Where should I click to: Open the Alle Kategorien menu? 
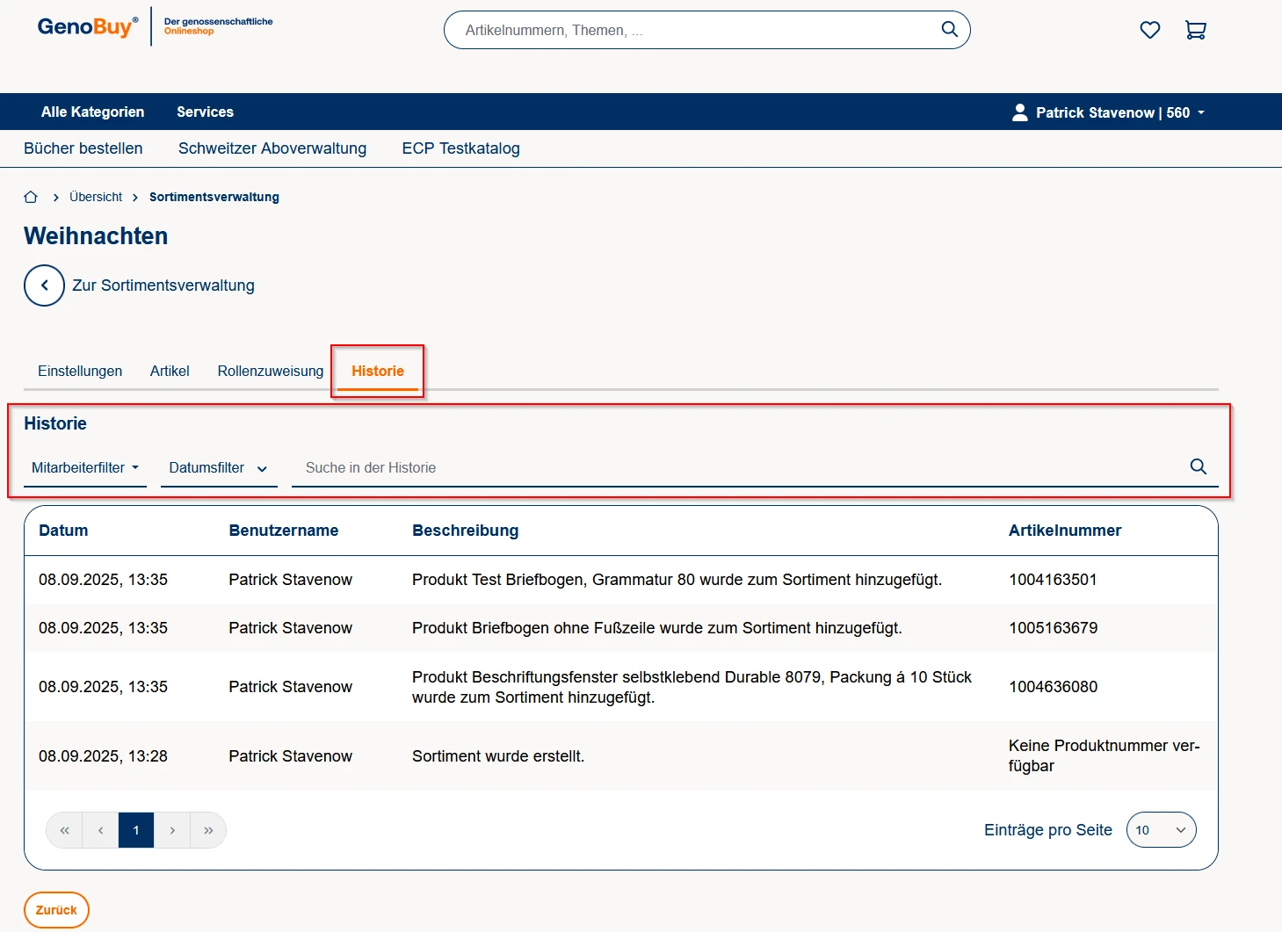tap(92, 112)
